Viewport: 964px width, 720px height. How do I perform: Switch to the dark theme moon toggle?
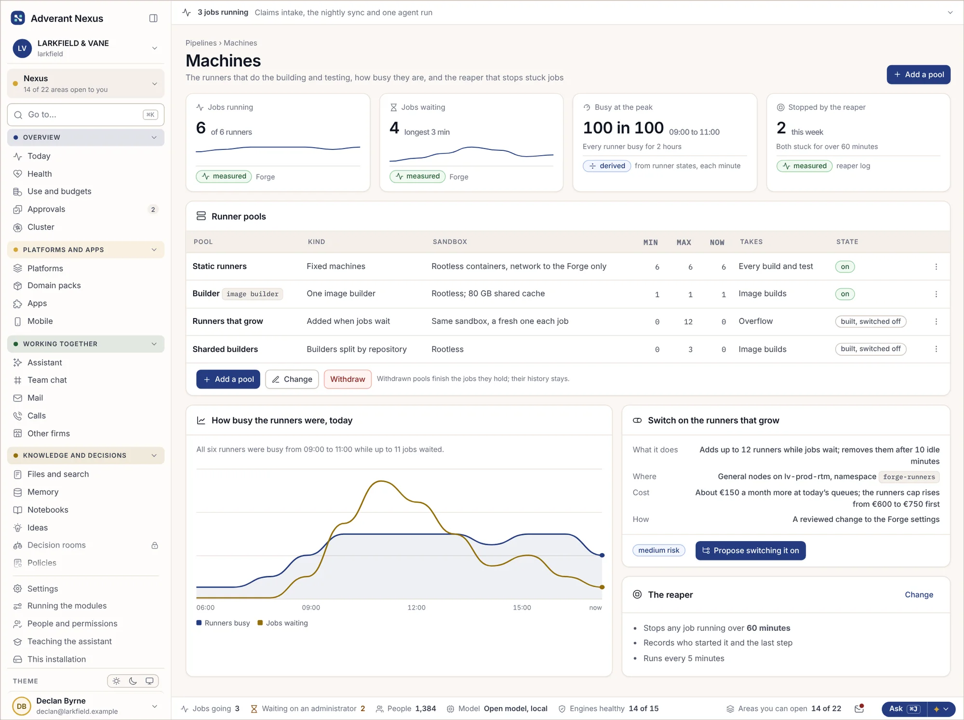[x=133, y=681]
